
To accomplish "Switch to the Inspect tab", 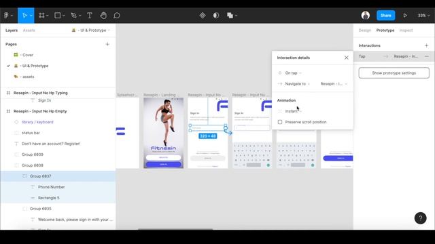I will tap(406, 30).
